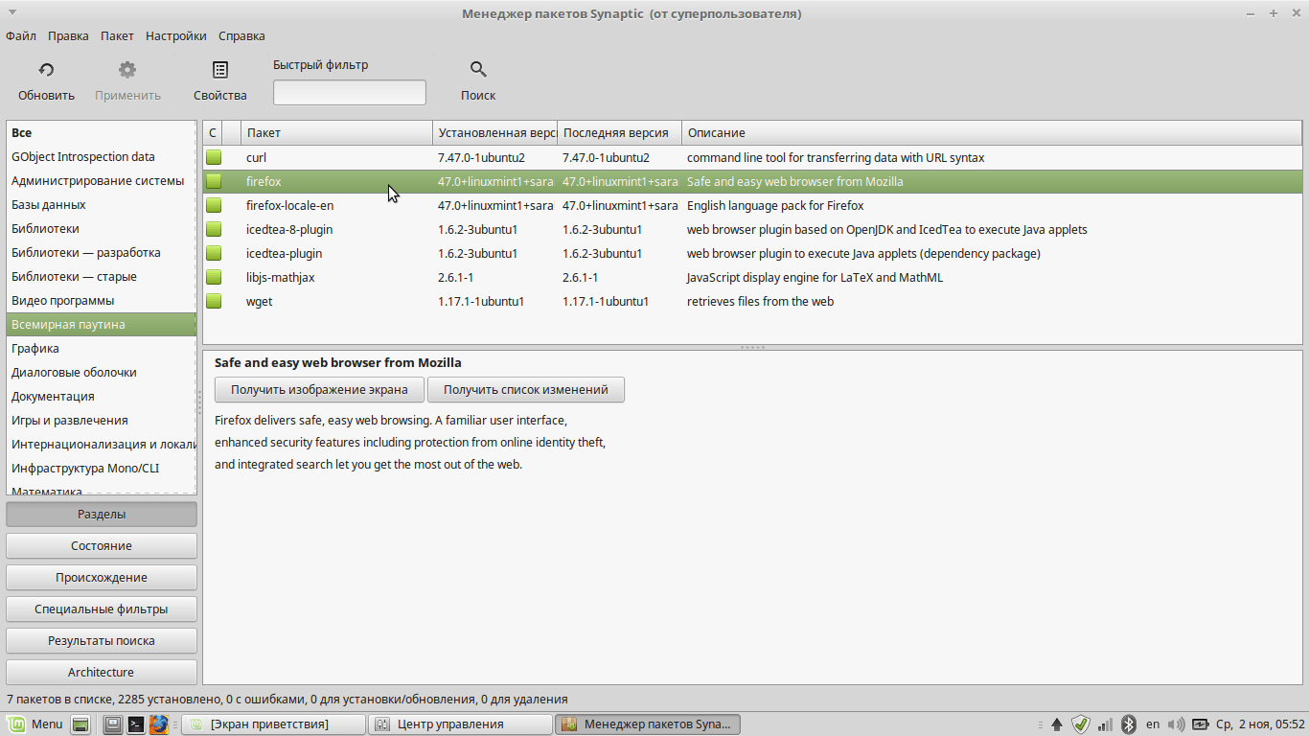This screenshot has height=736, width=1309.
Task: Open the Пакет menu
Action: [117, 35]
